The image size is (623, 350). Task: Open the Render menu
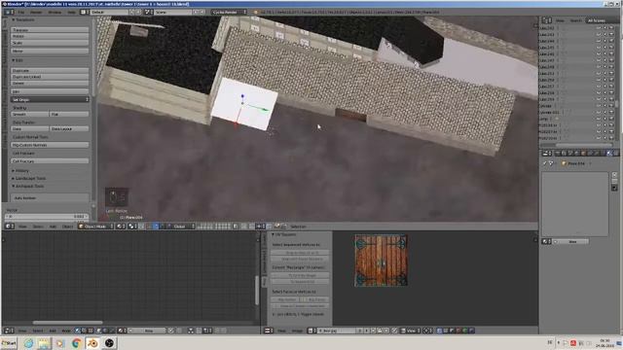tap(36, 13)
